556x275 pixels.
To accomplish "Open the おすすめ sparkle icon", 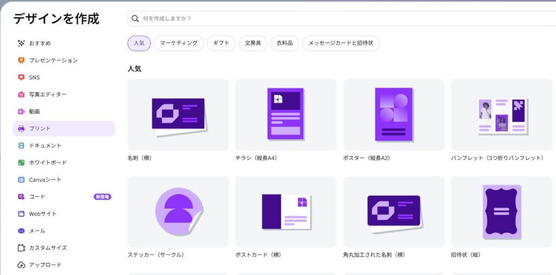I will coord(21,43).
